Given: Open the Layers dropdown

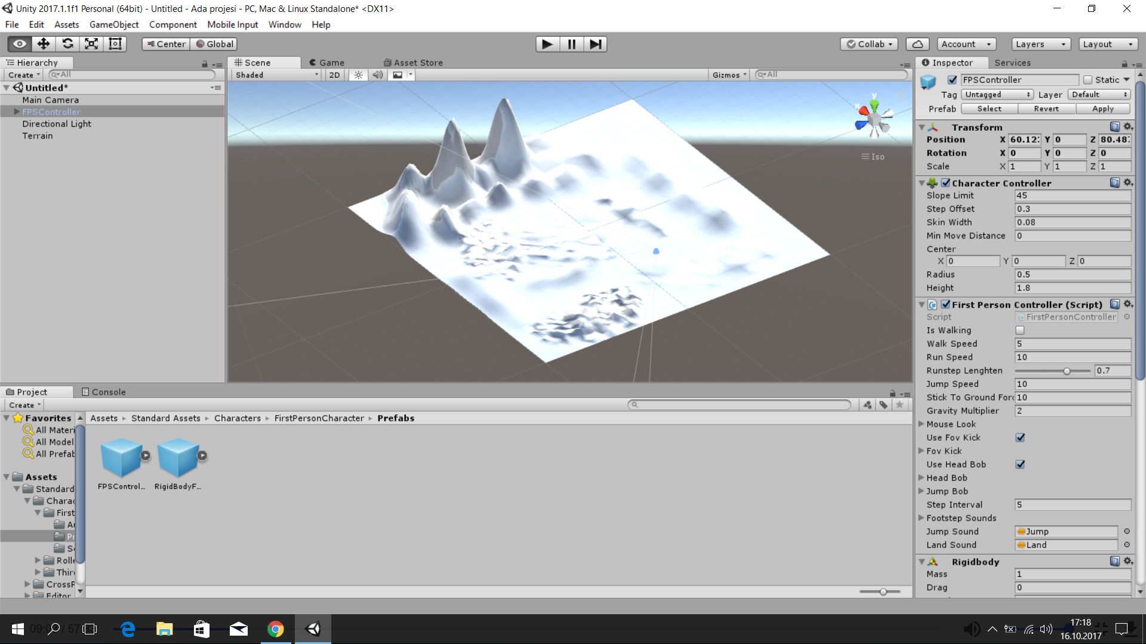Looking at the screenshot, I should point(1040,44).
